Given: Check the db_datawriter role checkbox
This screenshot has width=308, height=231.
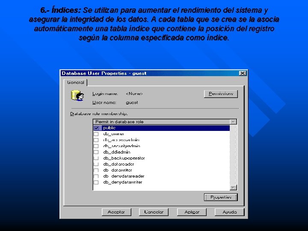Looking at the screenshot, I should point(96,170).
